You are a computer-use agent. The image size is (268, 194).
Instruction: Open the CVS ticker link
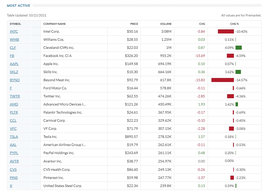13,169
